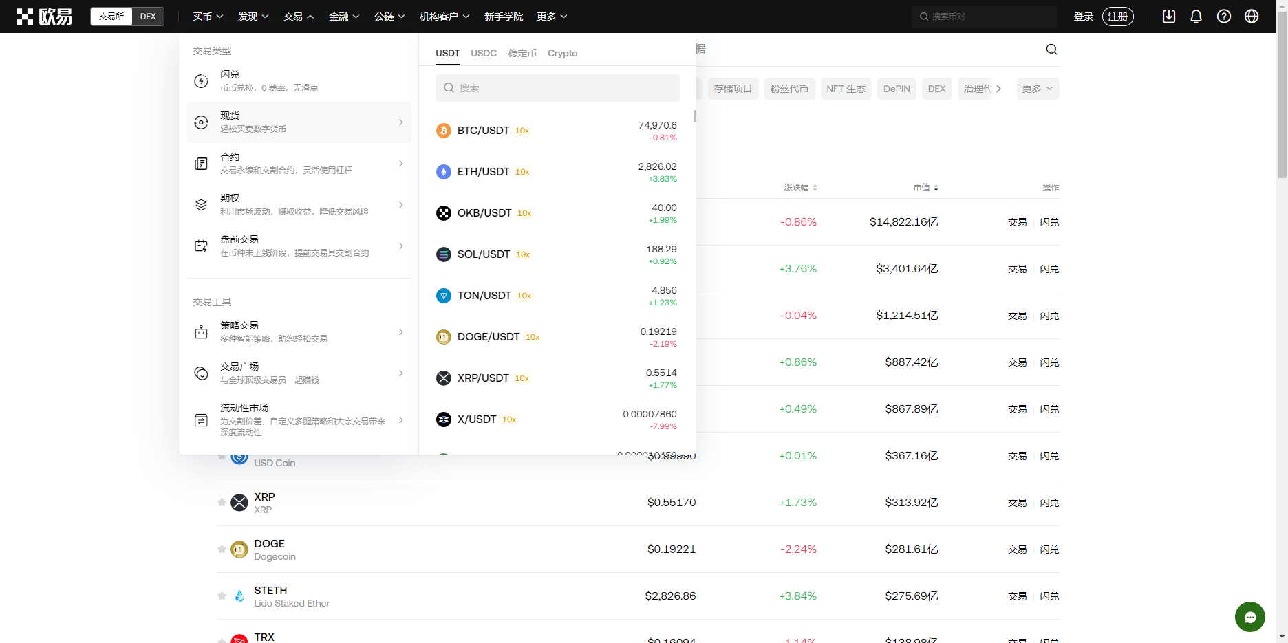Click the SOL coin icon
This screenshot has height=643, width=1288.
pos(444,254)
